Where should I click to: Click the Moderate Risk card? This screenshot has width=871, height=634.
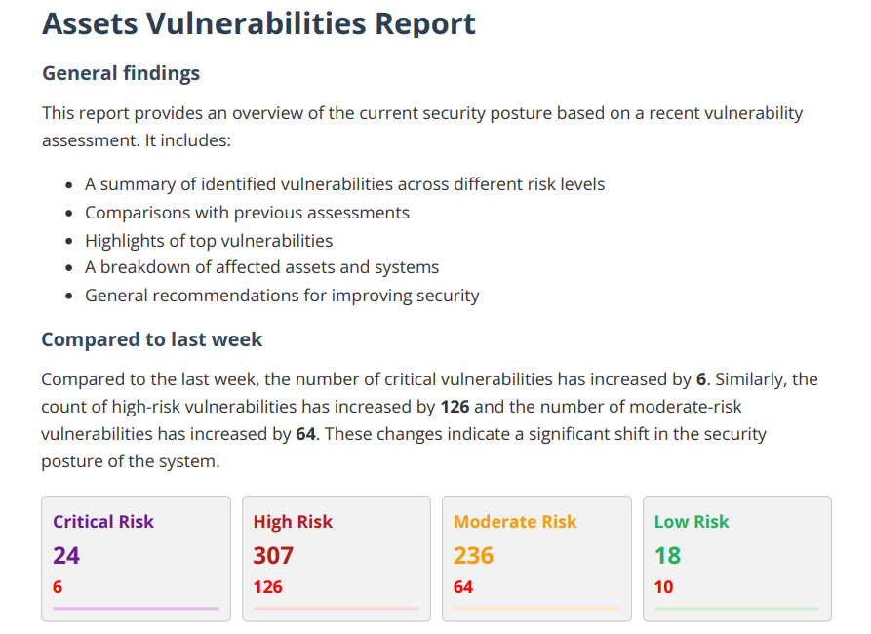click(x=537, y=559)
